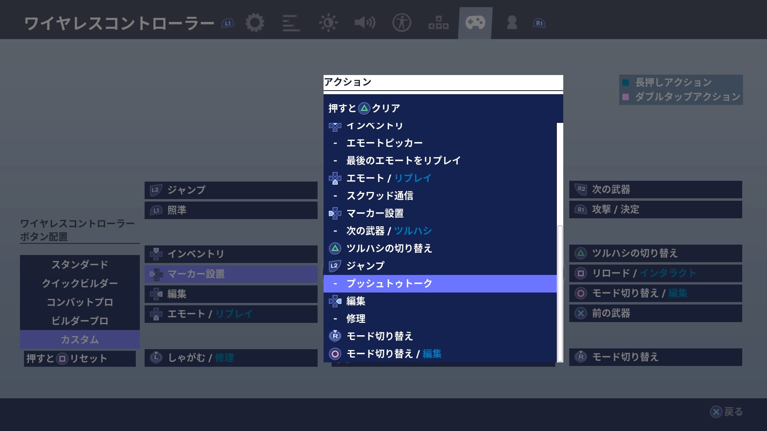Click circle モード切り替え / 編集 binding on right
767x431 pixels.
(656, 293)
